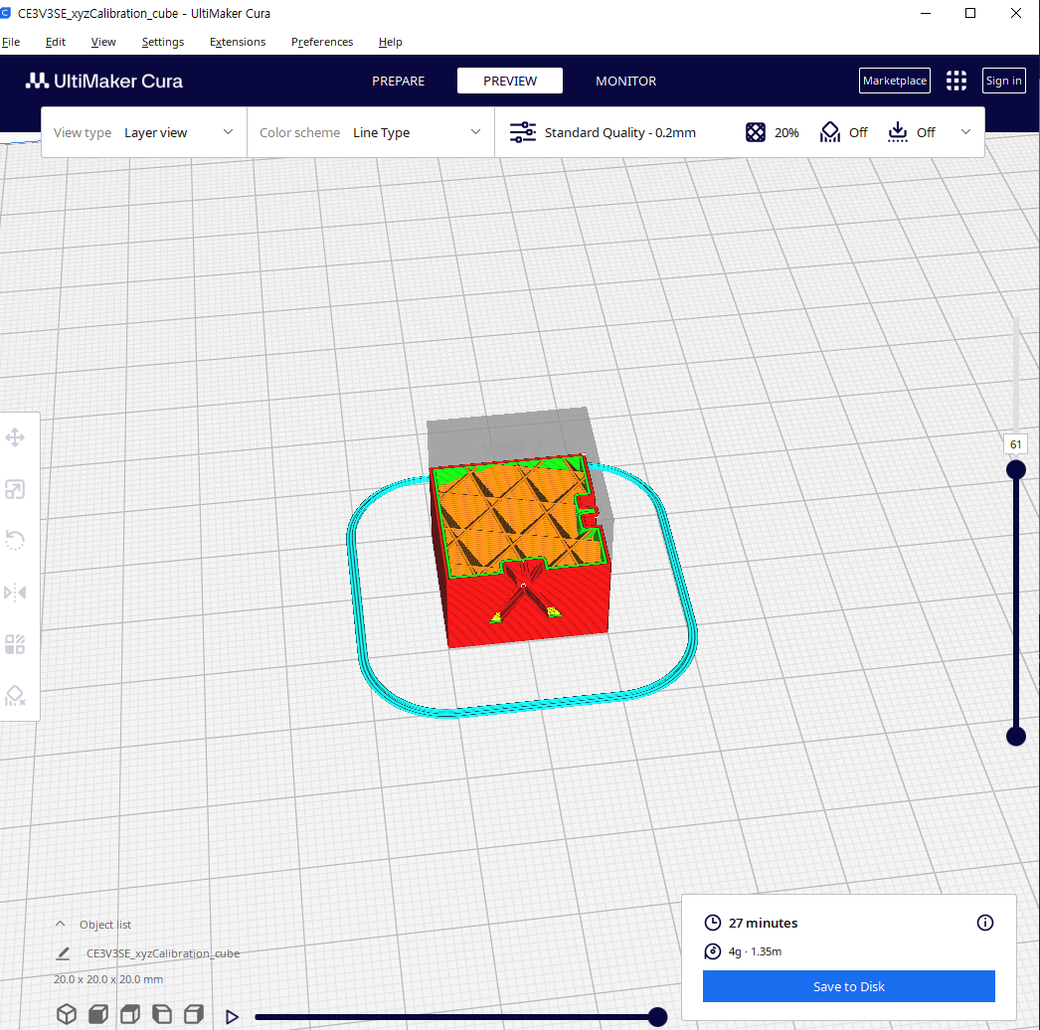Switch to top camera view
The height and width of the screenshot is (1030, 1040).
tap(130, 1013)
